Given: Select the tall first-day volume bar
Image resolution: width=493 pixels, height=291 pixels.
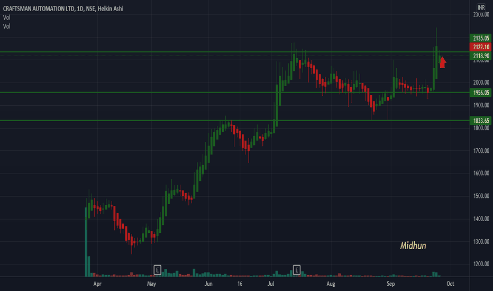Looking at the screenshot, I should (86, 242).
